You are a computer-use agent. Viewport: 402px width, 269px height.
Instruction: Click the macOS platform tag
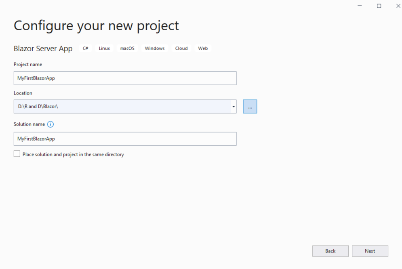127,48
